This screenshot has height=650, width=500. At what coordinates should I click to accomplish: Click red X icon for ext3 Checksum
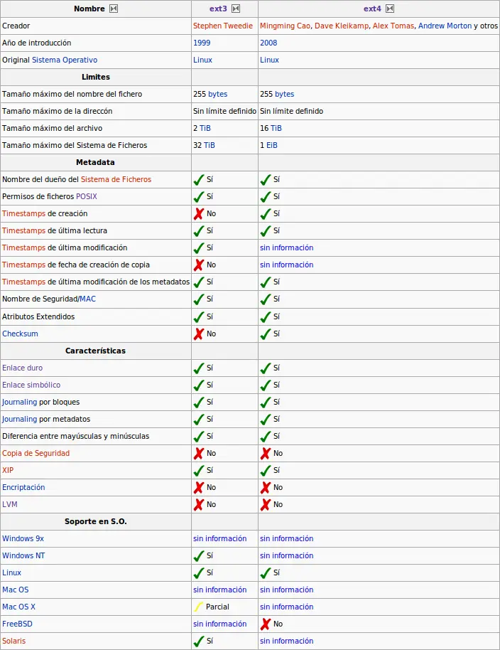(199, 334)
